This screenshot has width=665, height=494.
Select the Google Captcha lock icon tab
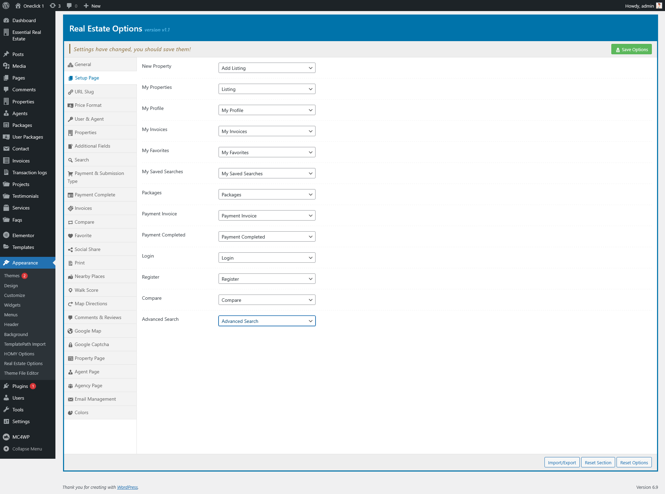[100, 344]
